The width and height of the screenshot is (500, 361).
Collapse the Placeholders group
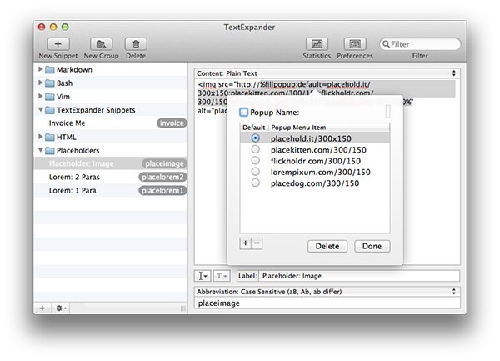point(41,150)
